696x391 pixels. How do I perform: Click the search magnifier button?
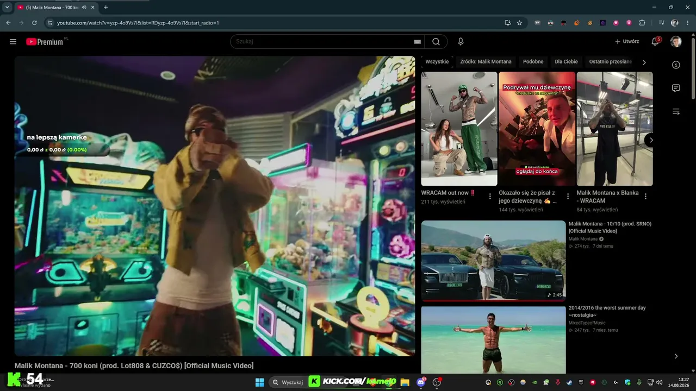coord(436,42)
